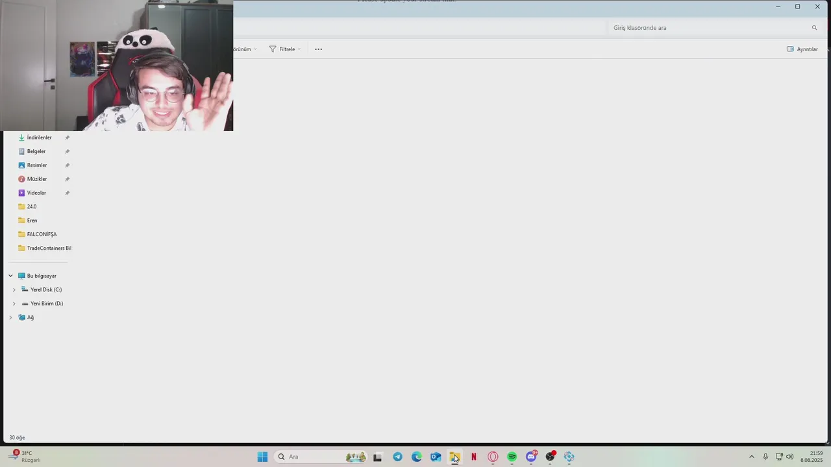Click the taskbar Ara search field
Viewport: 831px width, 467px height.
pyautogui.click(x=321, y=457)
